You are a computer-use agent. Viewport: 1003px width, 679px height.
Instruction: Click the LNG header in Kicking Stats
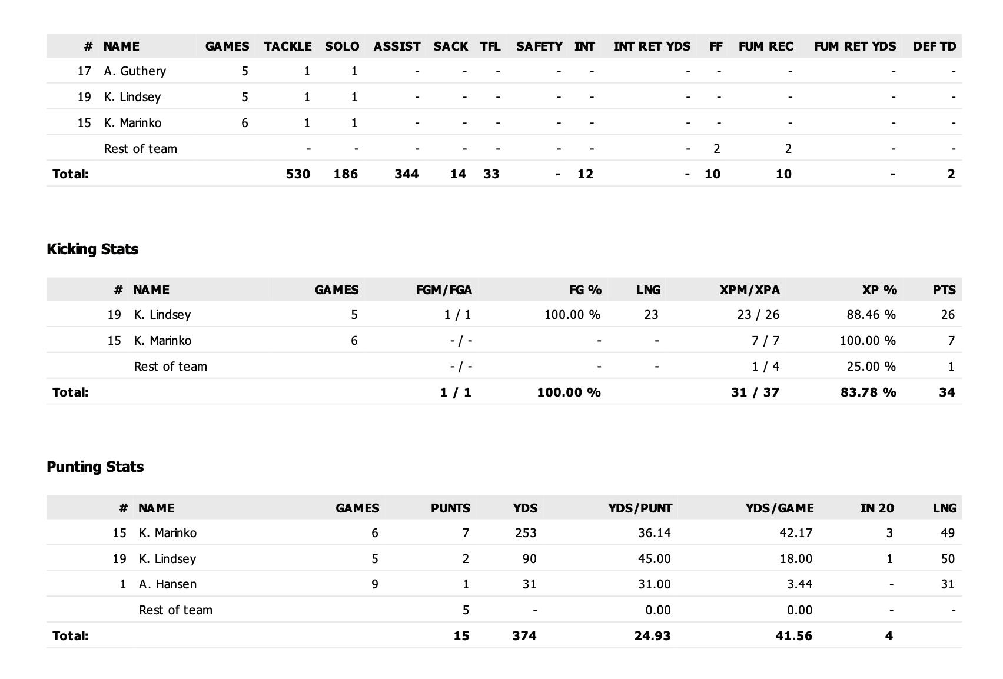point(647,290)
